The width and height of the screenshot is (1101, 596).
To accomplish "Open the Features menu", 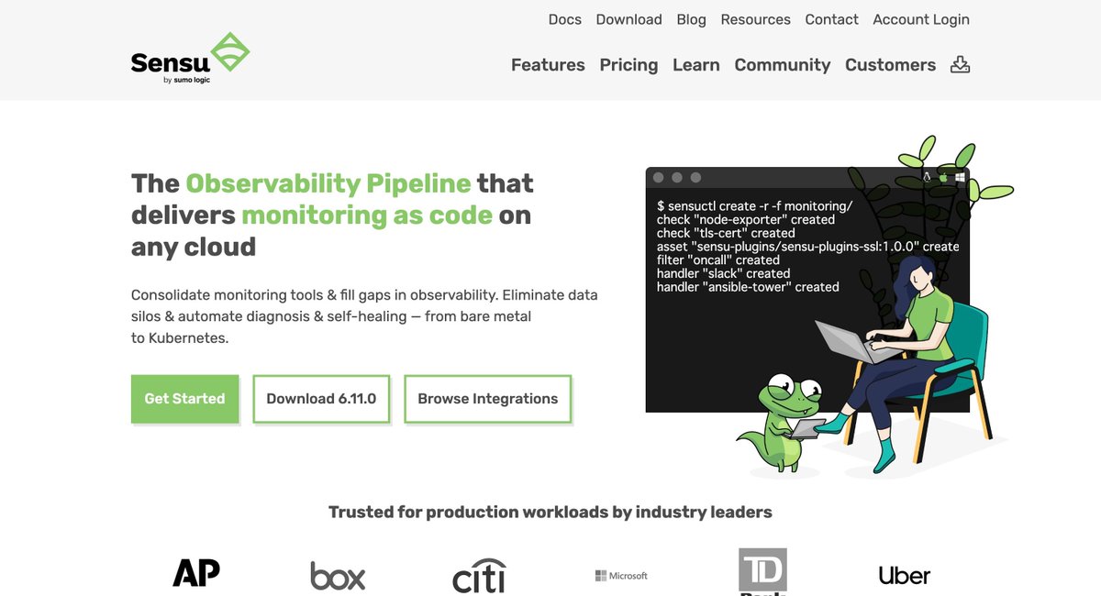I will pos(548,65).
